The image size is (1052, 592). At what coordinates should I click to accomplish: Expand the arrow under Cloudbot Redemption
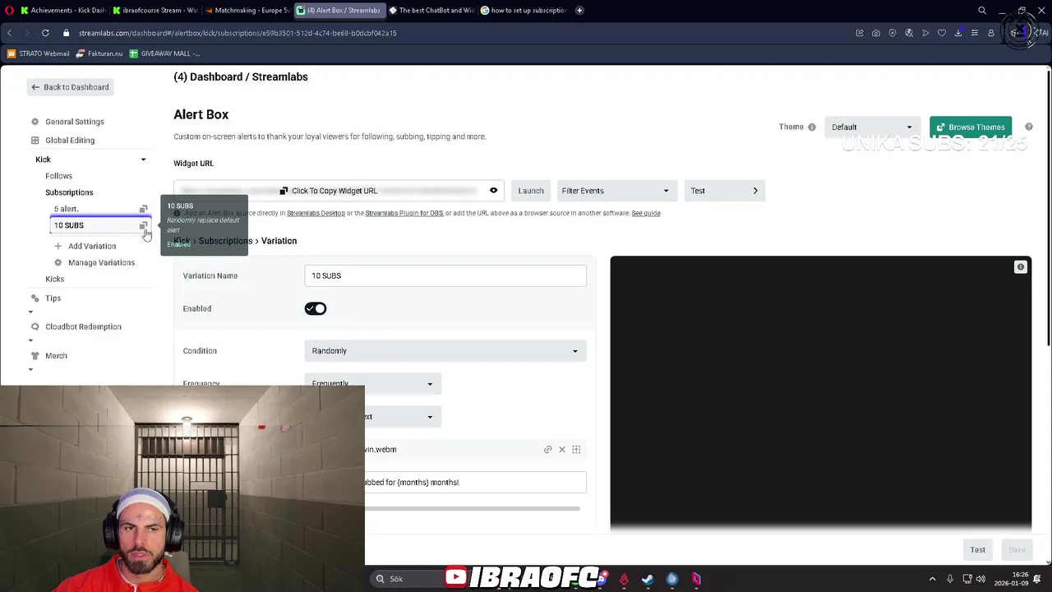point(31,340)
